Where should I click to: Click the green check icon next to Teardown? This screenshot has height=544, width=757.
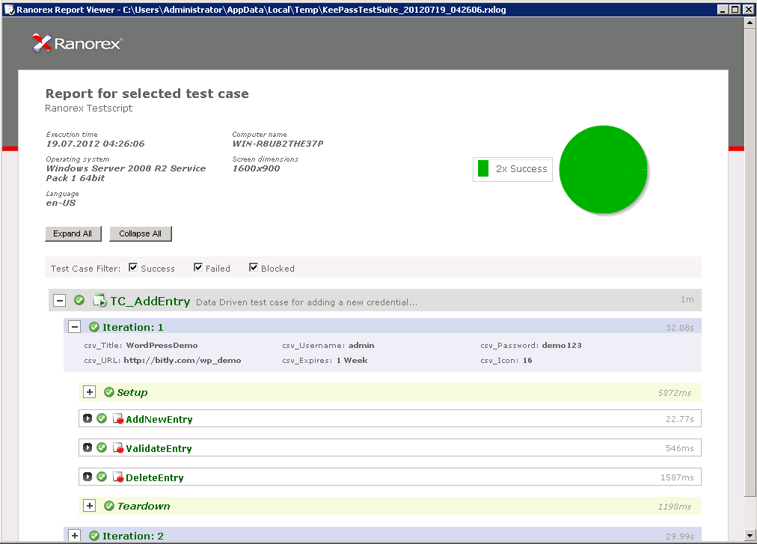click(109, 506)
